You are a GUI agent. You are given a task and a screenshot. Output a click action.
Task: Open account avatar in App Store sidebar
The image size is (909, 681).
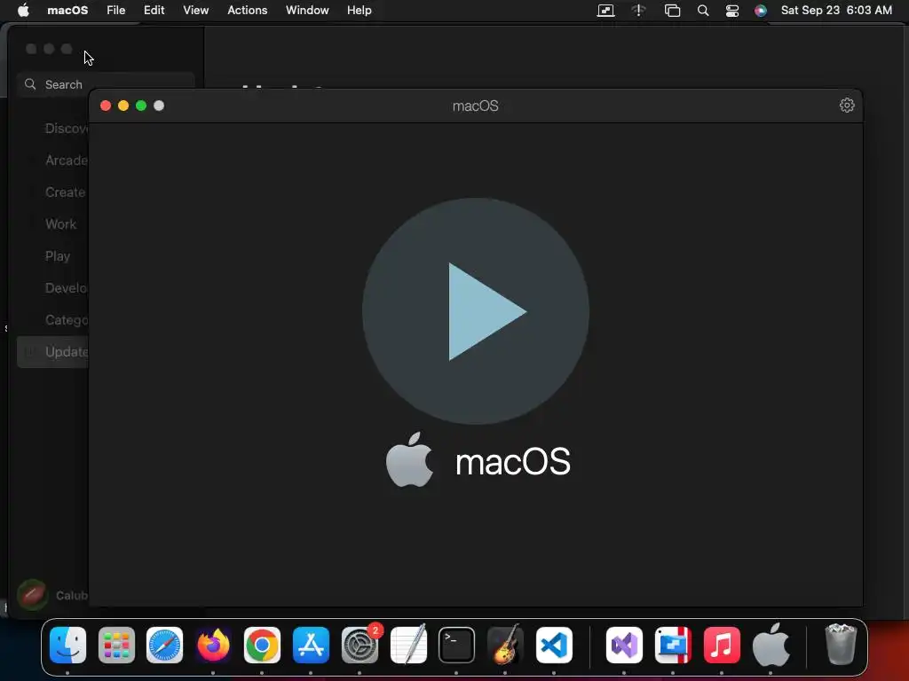click(x=33, y=595)
